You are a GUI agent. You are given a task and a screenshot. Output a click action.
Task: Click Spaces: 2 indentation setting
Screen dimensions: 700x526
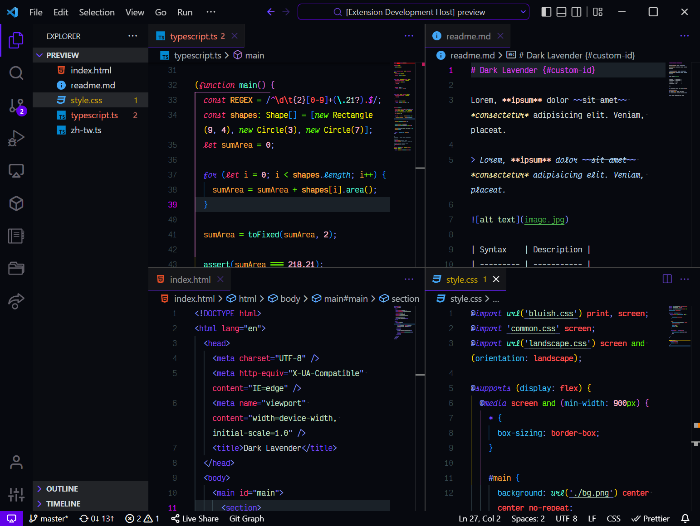point(528,519)
